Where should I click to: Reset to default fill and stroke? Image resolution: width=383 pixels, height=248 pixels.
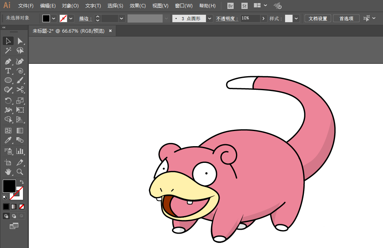point(5,197)
